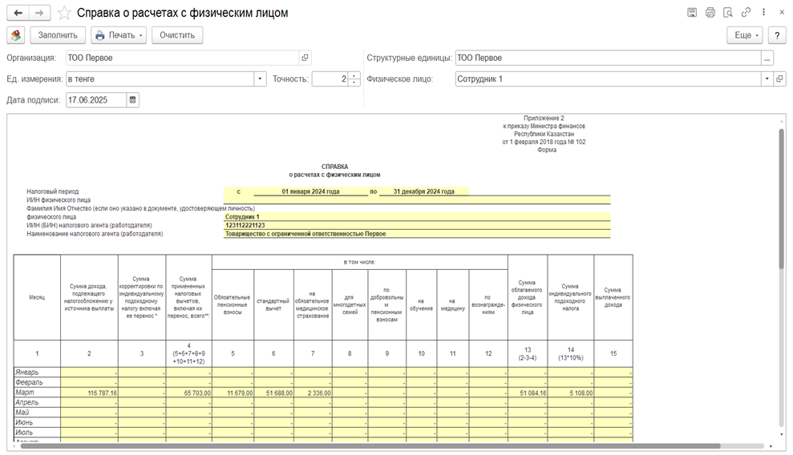
Task: Open the Организация record with its open icon
Action: (x=305, y=58)
